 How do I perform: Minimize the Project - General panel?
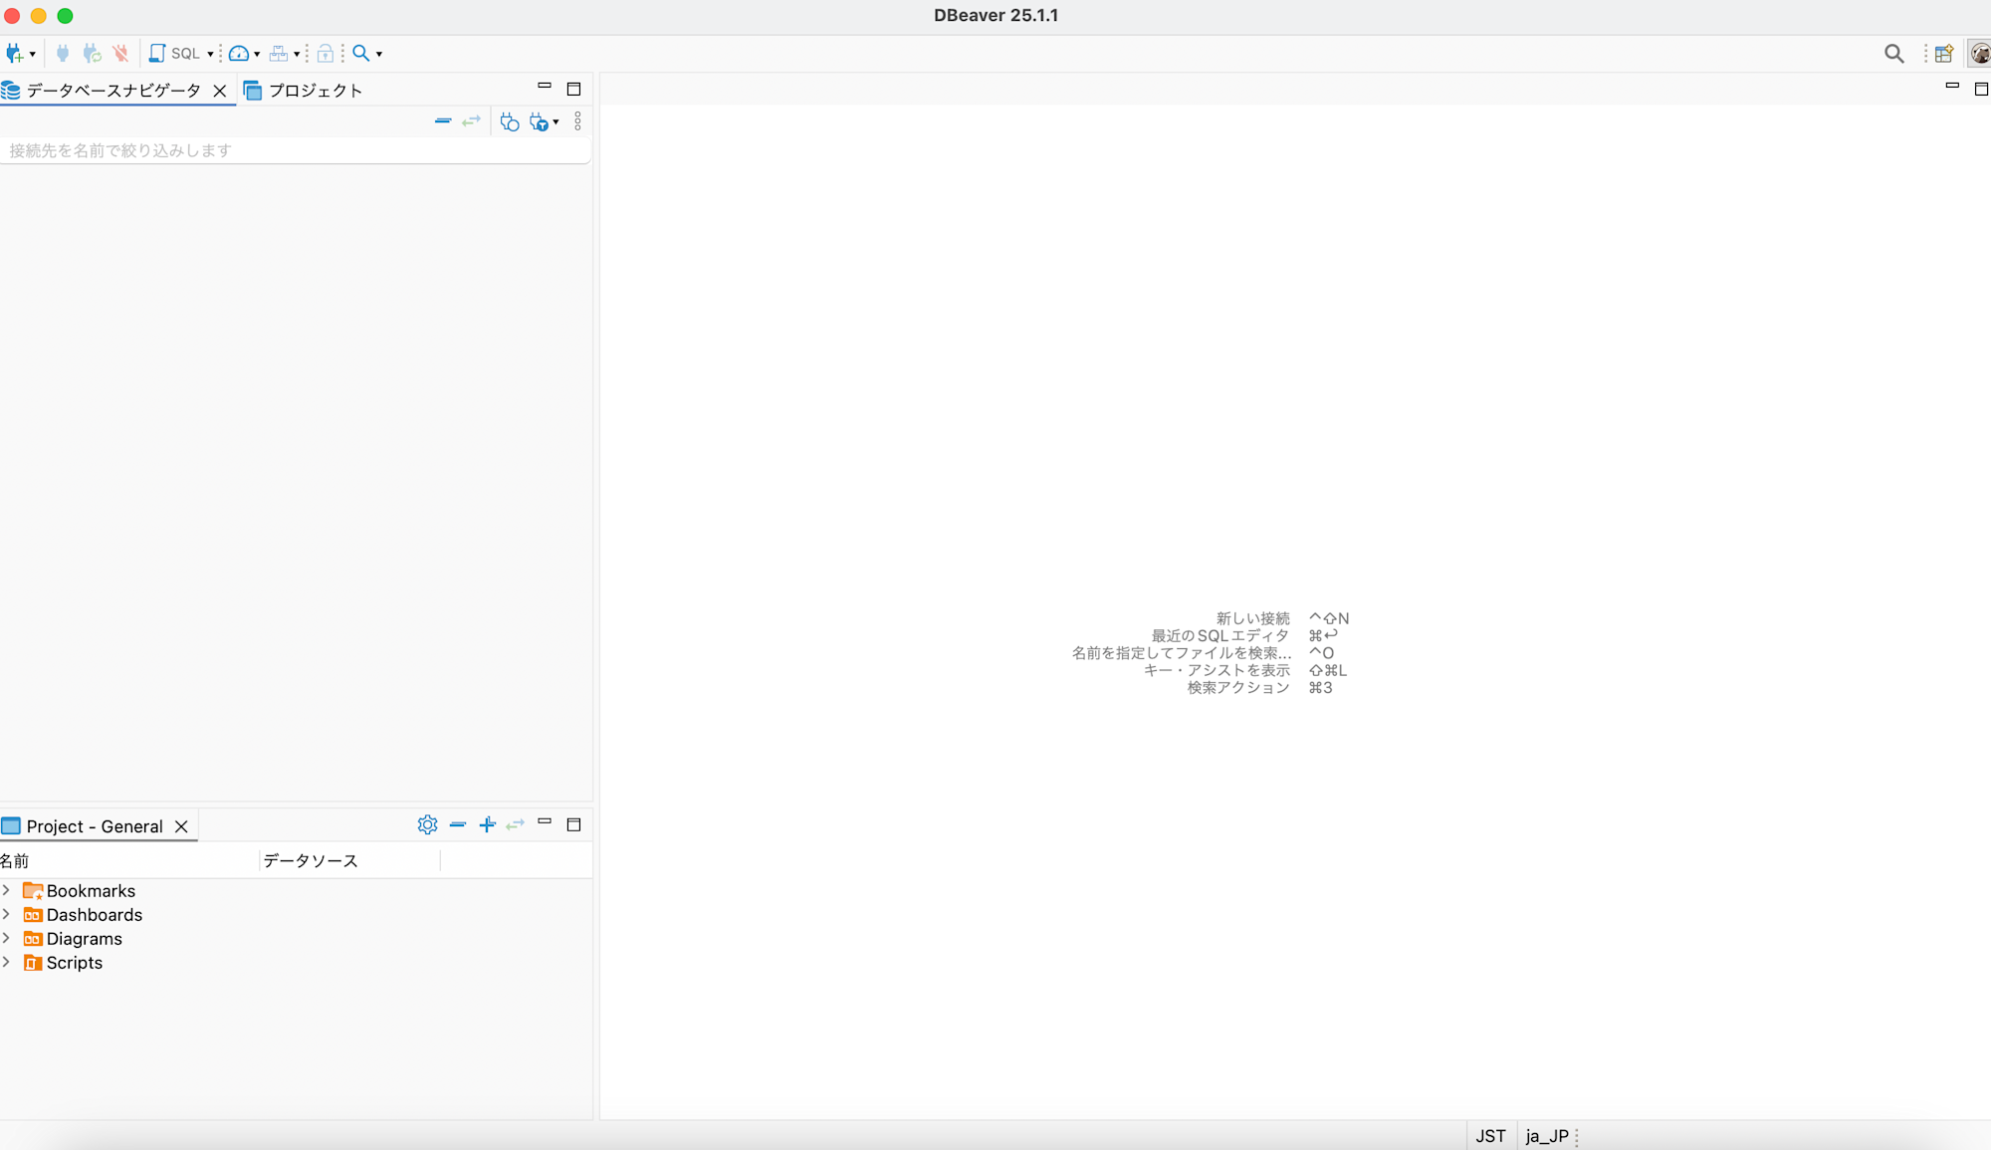545,822
